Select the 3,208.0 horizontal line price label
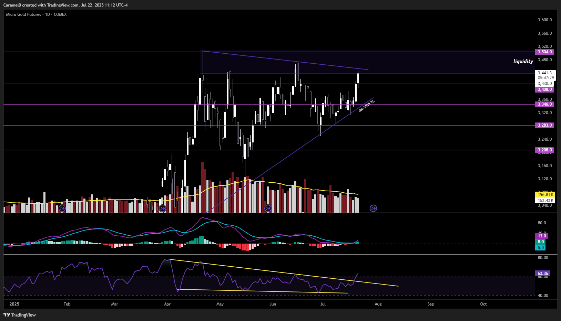Viewport: 561px width, 321px height. (x=544, y=150)
